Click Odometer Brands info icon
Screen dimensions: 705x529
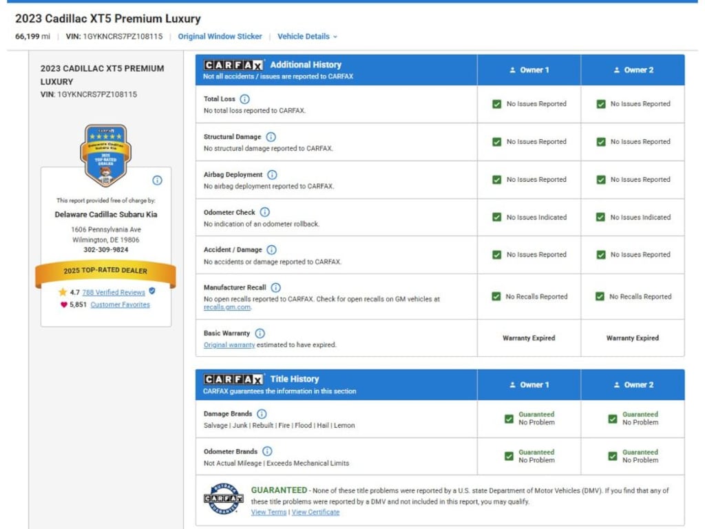[x=267, y=451]
